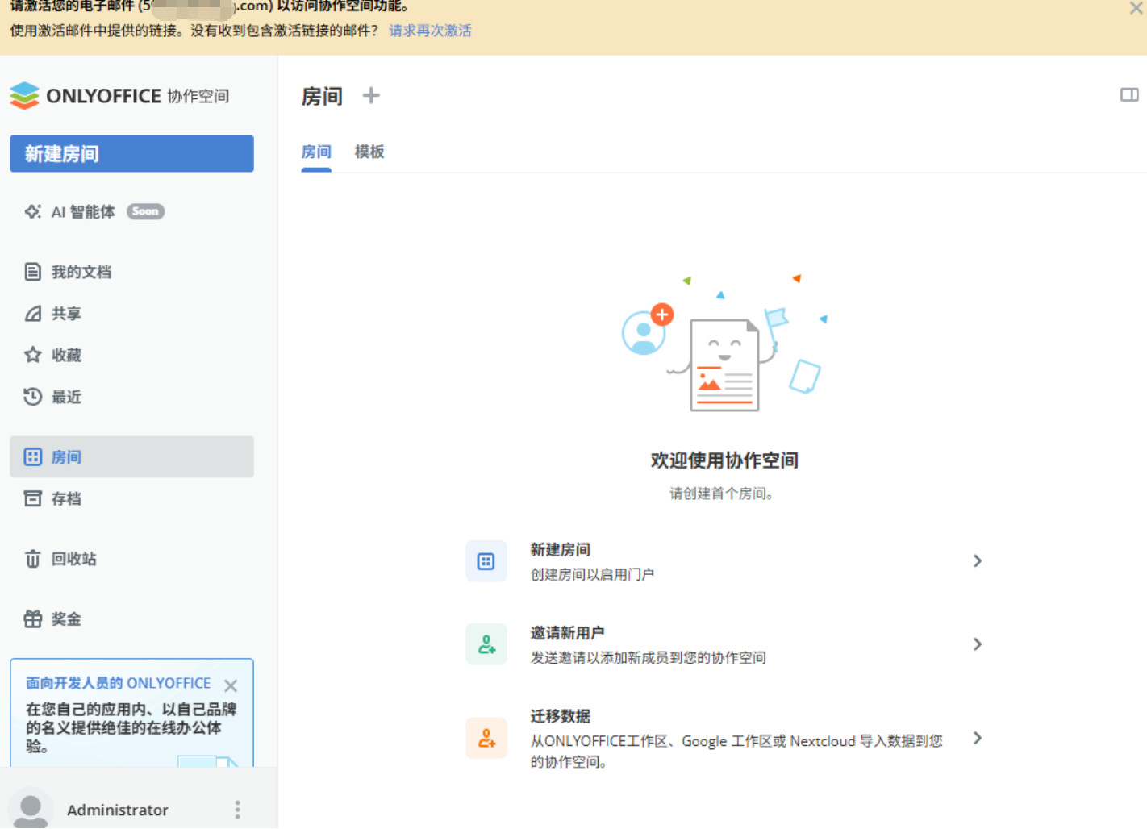The image size is (1147, 829).
Task: Go to 收藏 favorites
Action: 66,355
